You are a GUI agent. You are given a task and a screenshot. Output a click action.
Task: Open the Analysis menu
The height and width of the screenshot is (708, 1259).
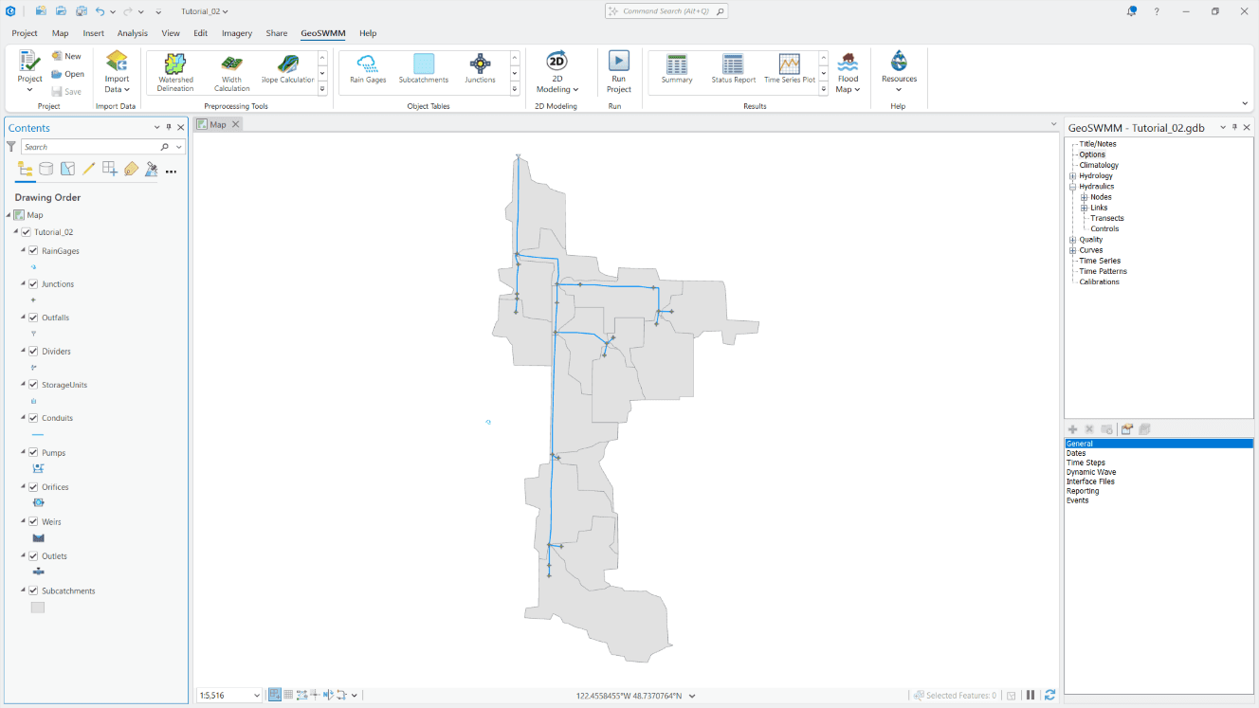[x=132, y=33]
